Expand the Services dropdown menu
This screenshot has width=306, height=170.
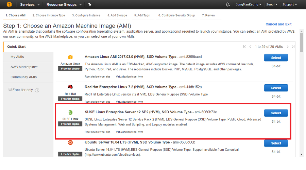tap(30, 5)
